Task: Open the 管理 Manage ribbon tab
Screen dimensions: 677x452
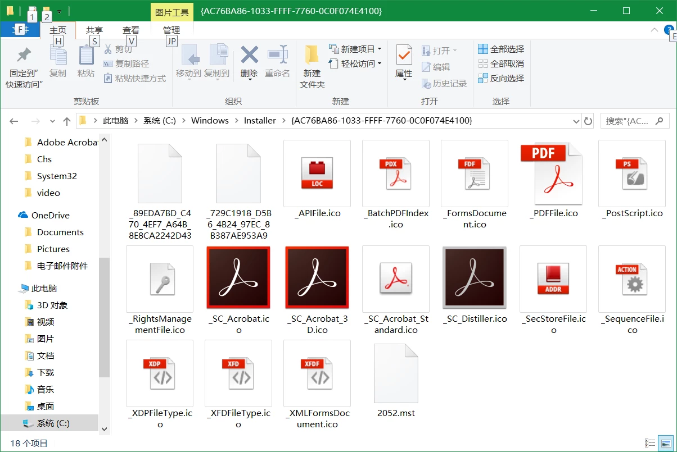Action: 171,30
